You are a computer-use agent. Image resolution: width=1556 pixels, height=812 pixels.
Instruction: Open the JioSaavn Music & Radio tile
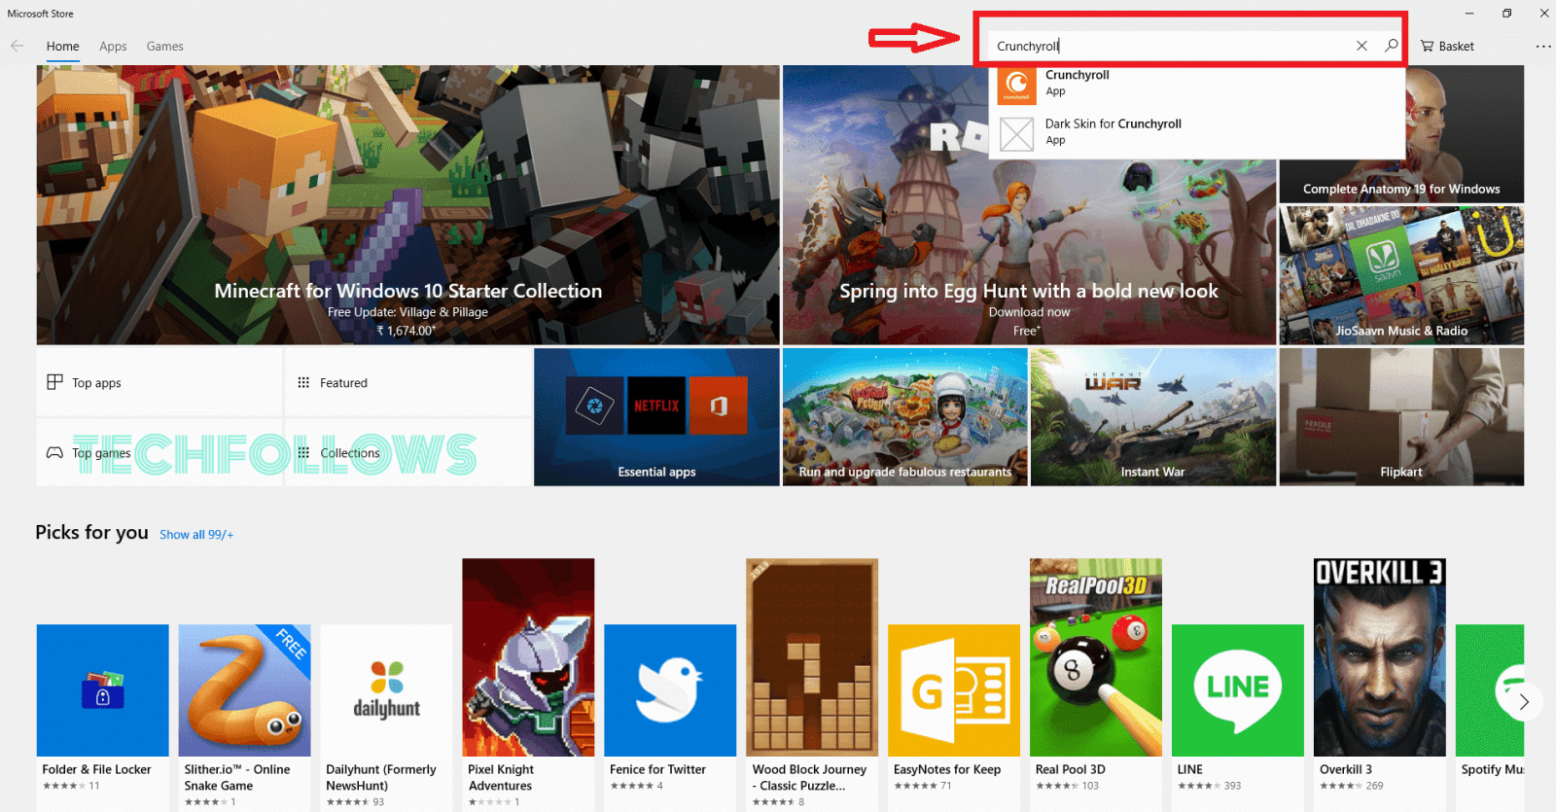click(x=1401, y=275)
